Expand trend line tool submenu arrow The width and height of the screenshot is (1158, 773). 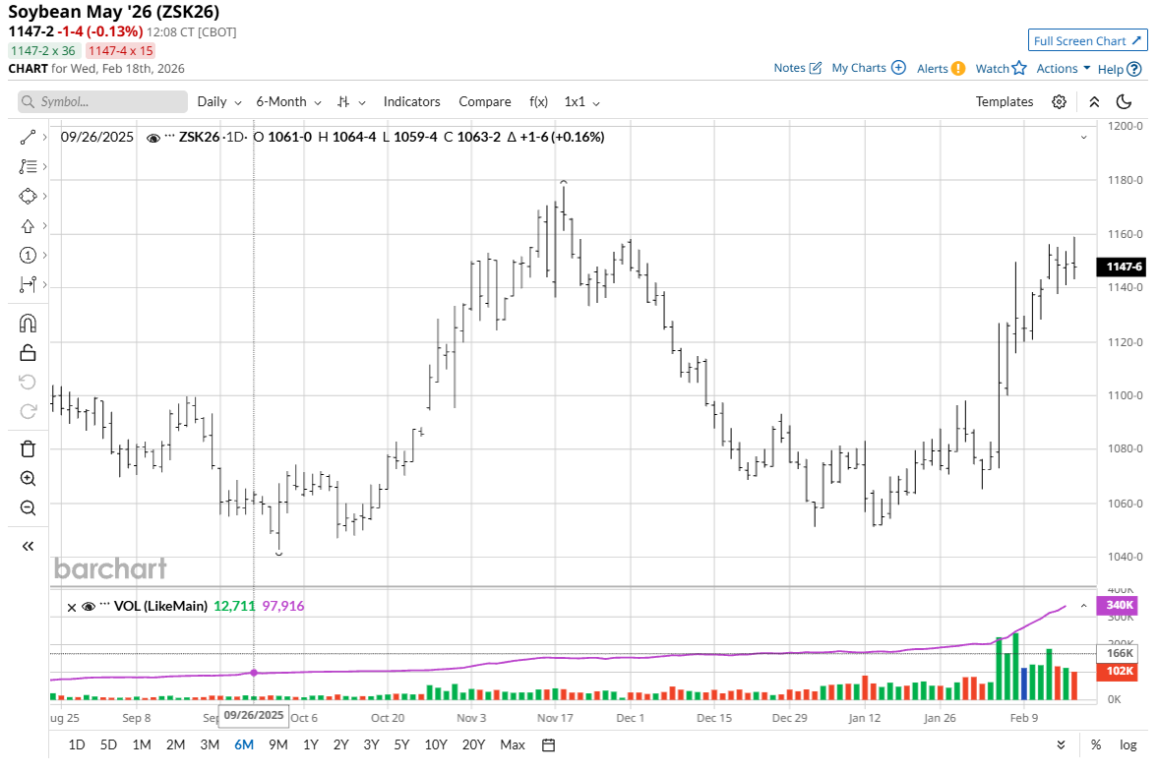[45, 138]
